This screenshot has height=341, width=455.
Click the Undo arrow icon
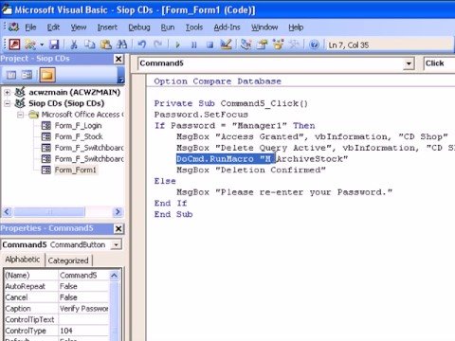coord(142,45)
